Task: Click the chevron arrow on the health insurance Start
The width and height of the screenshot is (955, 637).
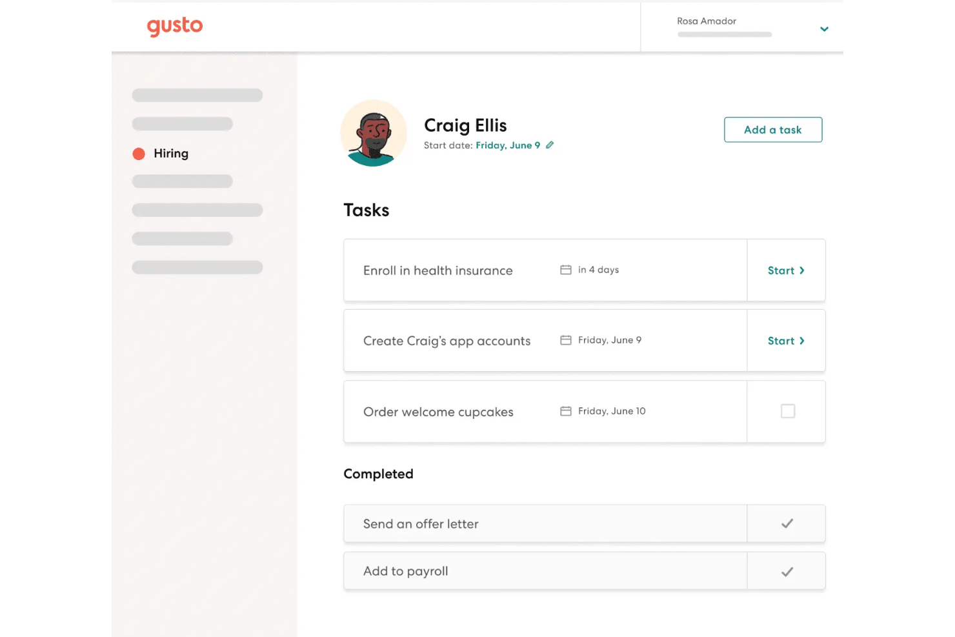Action: (x=801, y=270)
